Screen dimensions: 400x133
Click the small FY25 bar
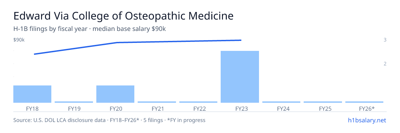tap(323, 102)
